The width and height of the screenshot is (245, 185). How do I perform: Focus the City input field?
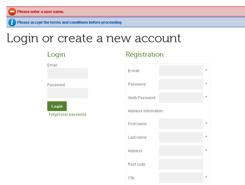pos(181,178)
